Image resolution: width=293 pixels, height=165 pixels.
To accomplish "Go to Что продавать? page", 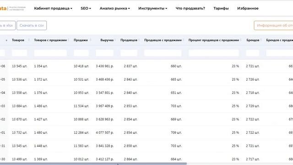I will click(x=190, y=8).
